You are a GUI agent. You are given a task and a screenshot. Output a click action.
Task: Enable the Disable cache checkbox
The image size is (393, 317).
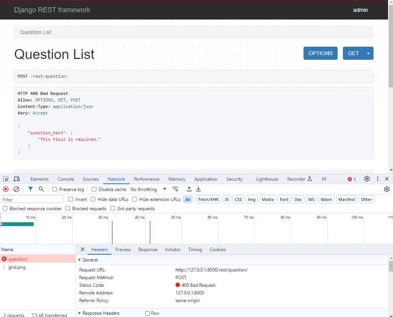click(94, 189)
